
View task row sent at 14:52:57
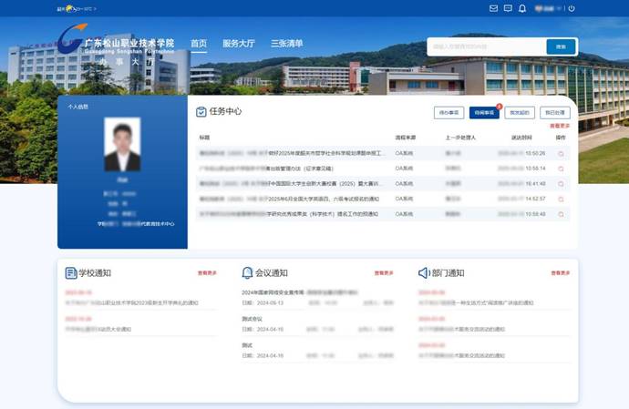561,199
